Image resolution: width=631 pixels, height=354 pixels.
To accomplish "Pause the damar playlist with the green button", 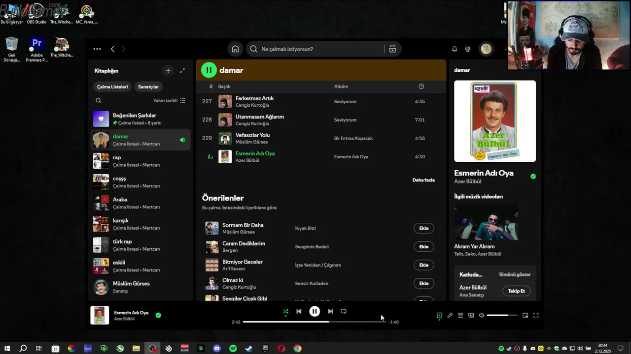I will click(x=209, y=70).
